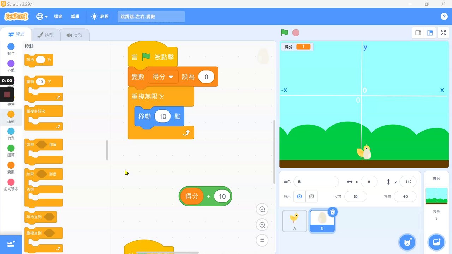This screenshot has height=254, width=452.
Task: Click the sprite direction field -90
Action: (405, 196)
